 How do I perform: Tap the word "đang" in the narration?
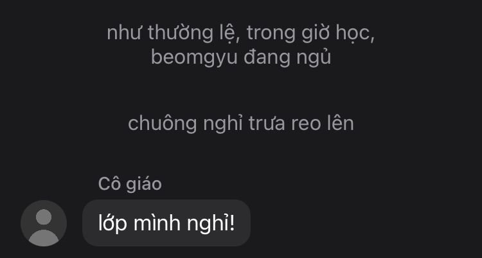tap(267, 58)
